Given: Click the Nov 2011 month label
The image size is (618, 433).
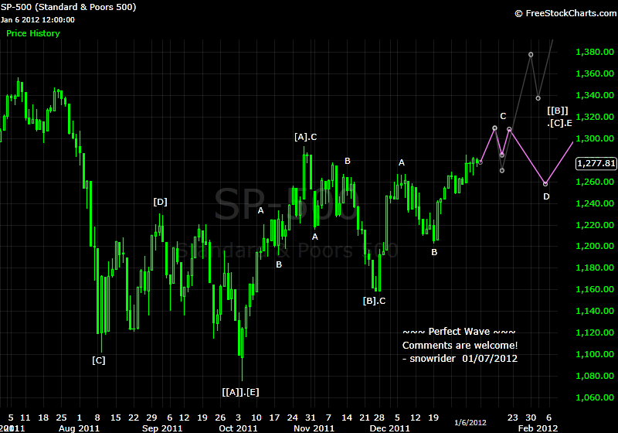Looking at the screenshot, I should point(314,428).
